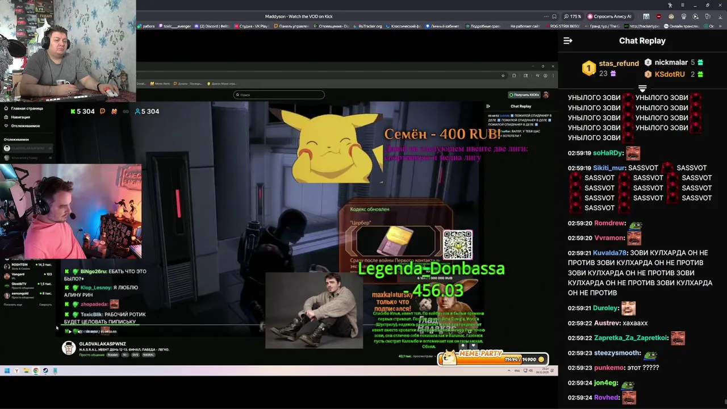Collapse the Chat Replay panel icon
The image size is (727, 409).
click(x=567, y=41)
